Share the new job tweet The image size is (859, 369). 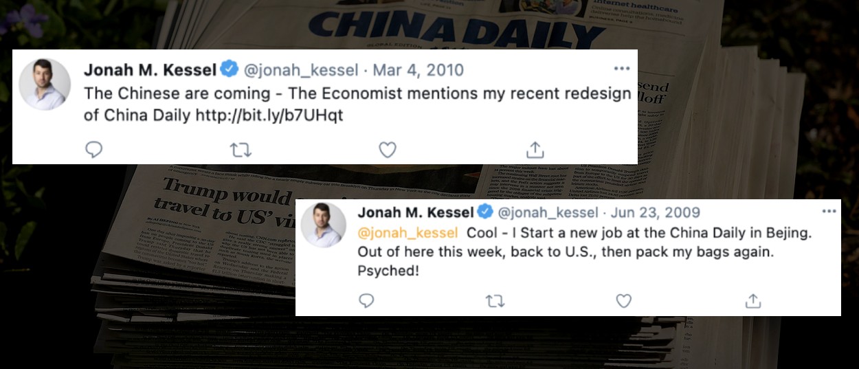(753, 301)
